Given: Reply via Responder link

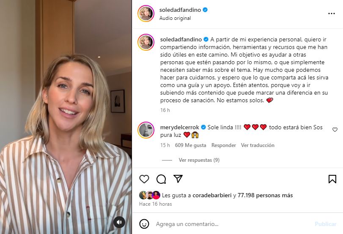Looking at the screenshot, I should point(224,145).
